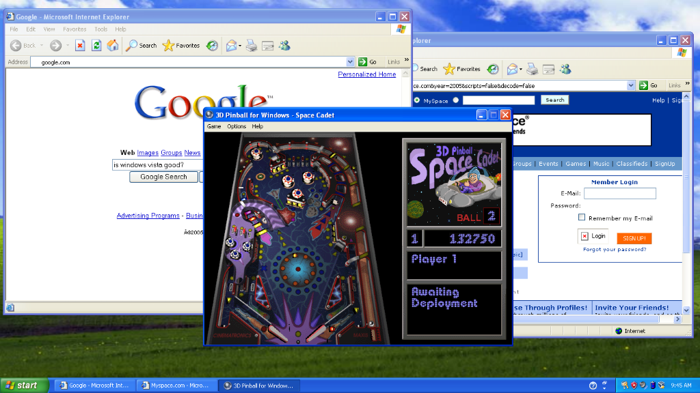Open File menu in Google IE window
The height and width of the screenshot is (393, 700).
tap(14, 29)
